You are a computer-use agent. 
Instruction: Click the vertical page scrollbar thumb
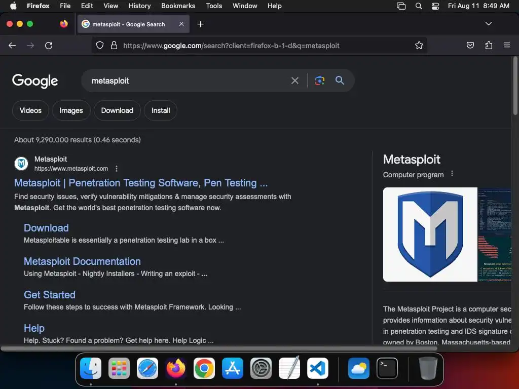tap(515, 86)
